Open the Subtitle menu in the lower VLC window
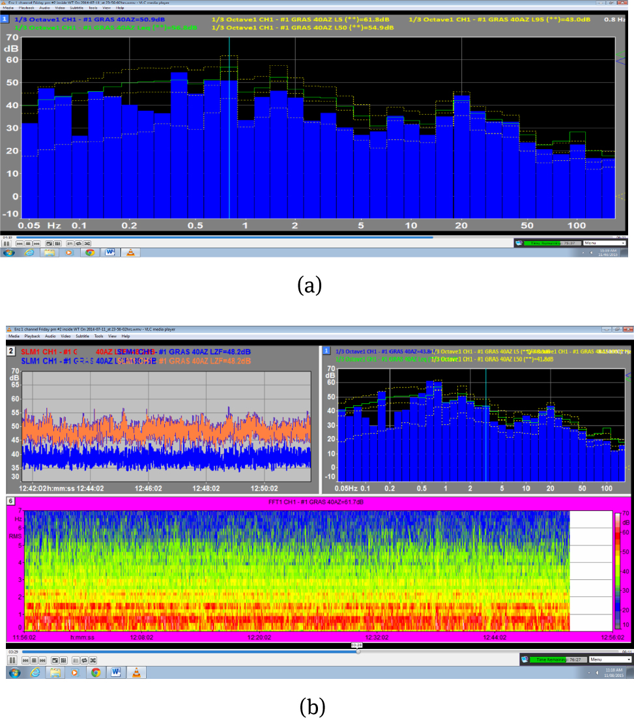The height and width of the screenshot is (718, 634). [82, 336]
